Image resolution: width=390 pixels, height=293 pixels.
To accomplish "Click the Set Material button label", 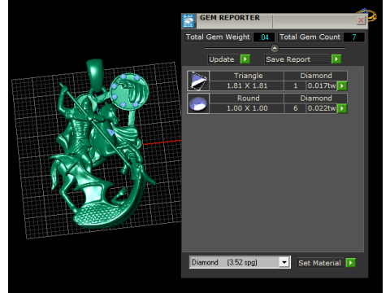I will pos(320,263).
